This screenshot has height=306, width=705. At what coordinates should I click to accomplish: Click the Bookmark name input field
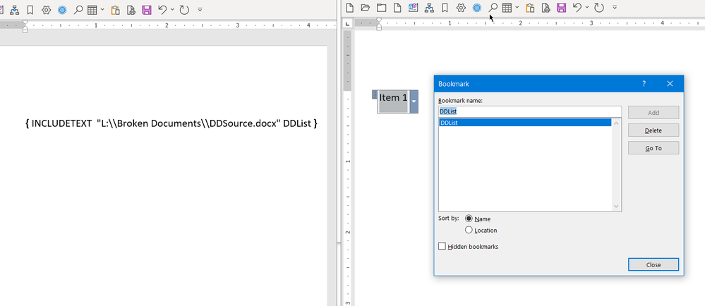pyautogui.click(x=530, y=111)
